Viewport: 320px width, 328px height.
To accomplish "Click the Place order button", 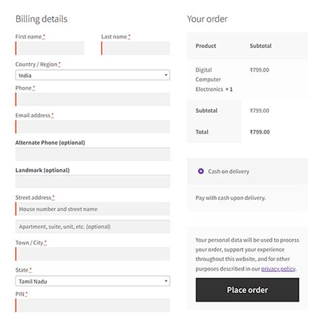I will (247, 290).
